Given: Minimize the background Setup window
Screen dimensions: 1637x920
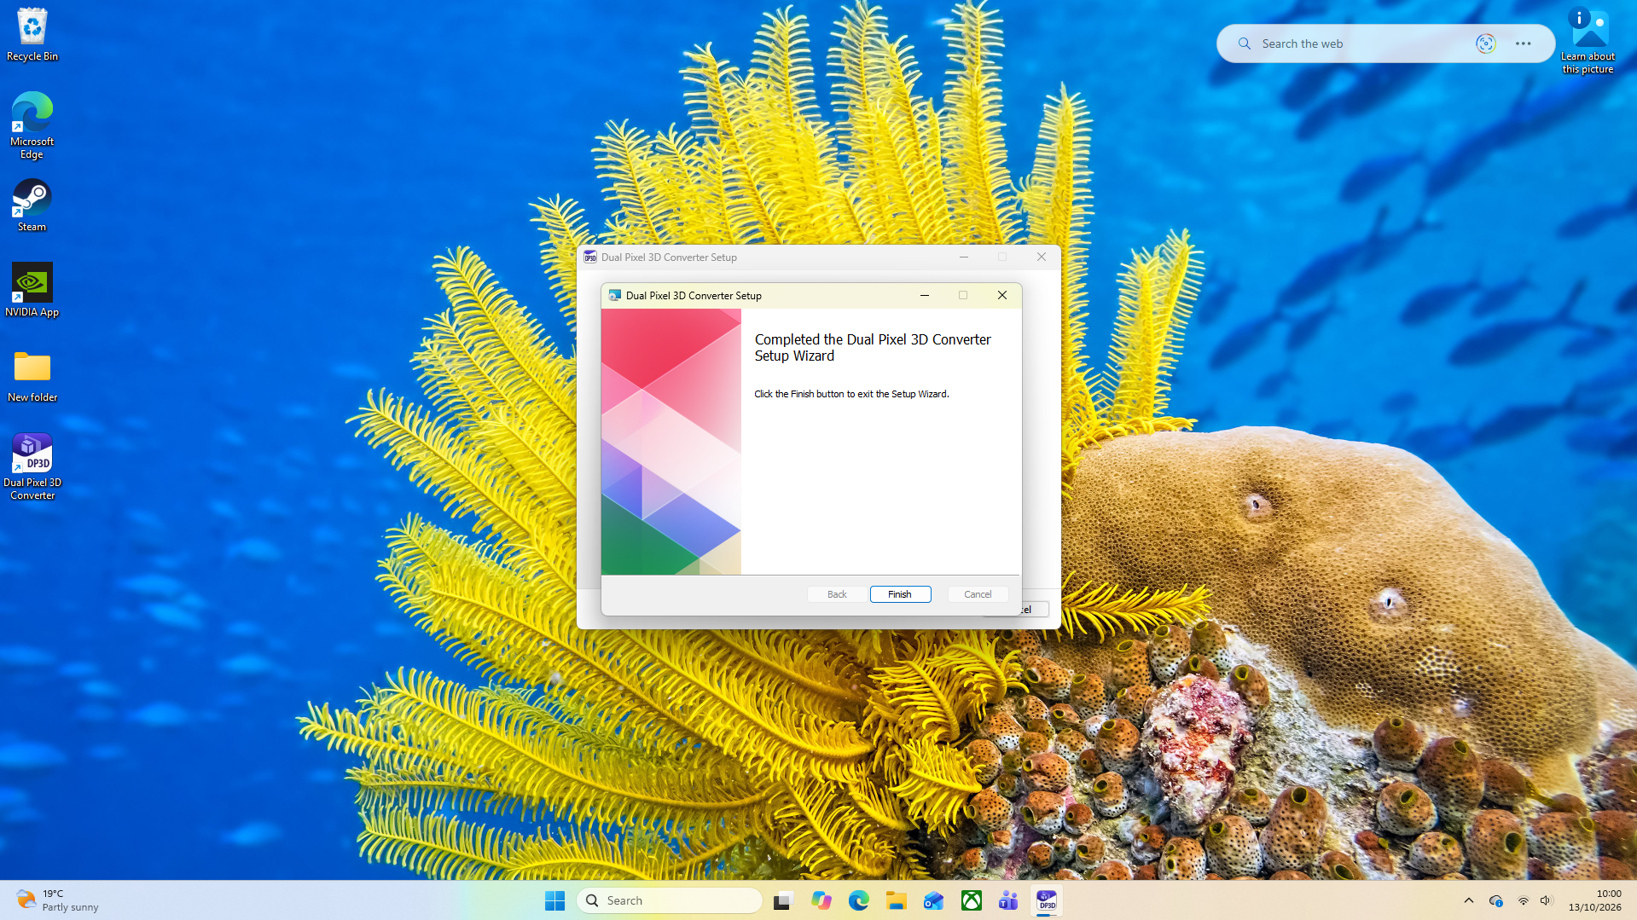Looking at the screenshot, I should click(964, 257).
